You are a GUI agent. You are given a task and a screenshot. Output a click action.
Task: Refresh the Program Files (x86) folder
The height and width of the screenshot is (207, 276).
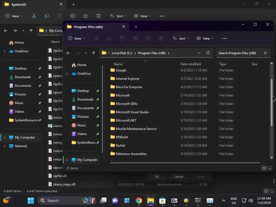[x=208, y=53]
